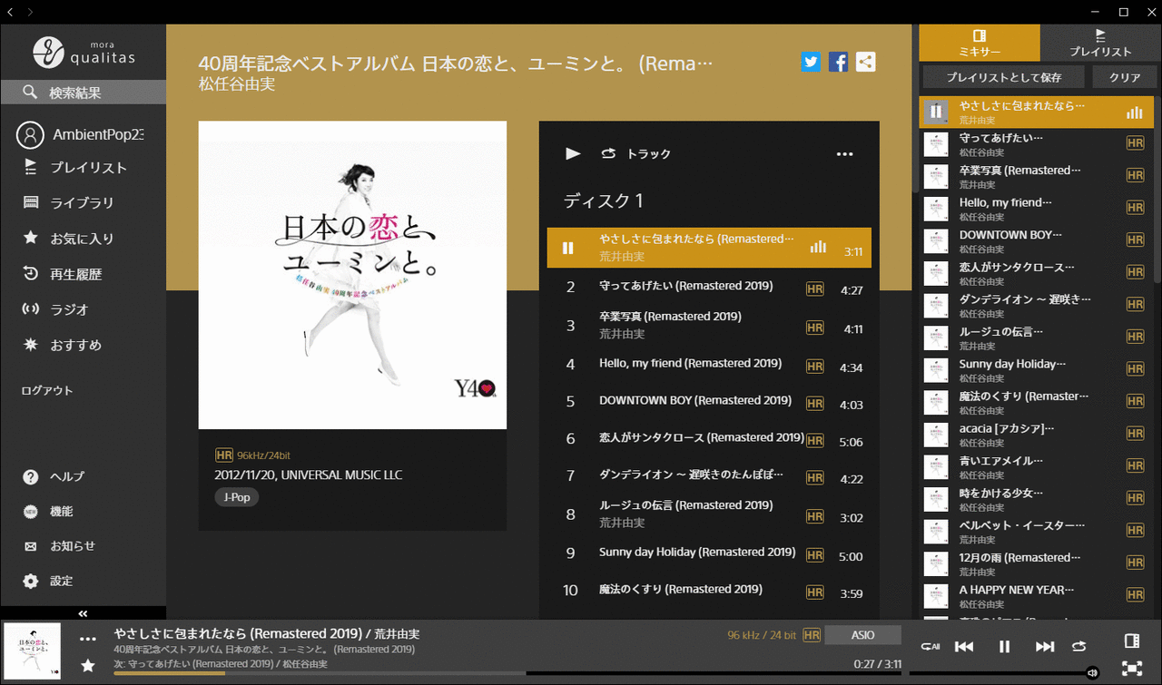Play track 5 DOWNTOWN BOY
Viewport: 1162px width, 685px height.
click(709, 402)
